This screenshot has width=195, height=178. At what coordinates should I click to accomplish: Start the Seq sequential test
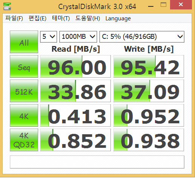[x=24, y=66]
